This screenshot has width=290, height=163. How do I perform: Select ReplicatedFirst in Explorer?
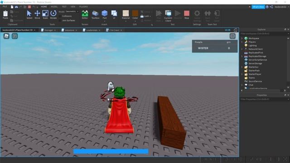tap(256, 53)
